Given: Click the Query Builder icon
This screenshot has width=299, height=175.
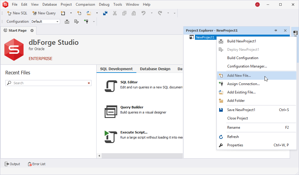Looking at the screenshot, I should pyautogui.click(x=111, y=111).
